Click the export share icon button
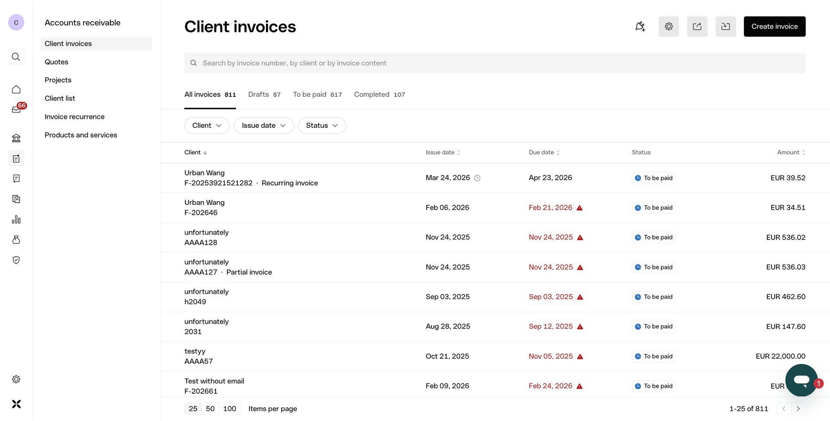Image resolution: width=830 pixels, height=421 pixels. 697,26
